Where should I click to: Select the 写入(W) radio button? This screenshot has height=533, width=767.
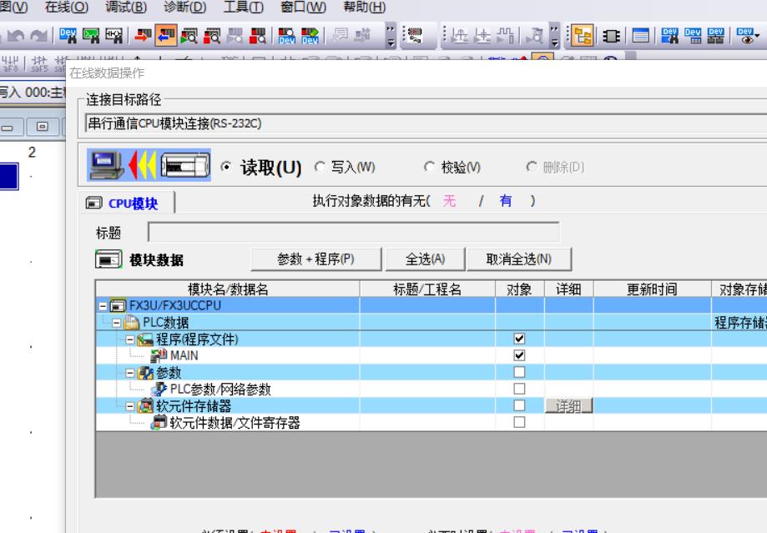[x=319, y=167]
